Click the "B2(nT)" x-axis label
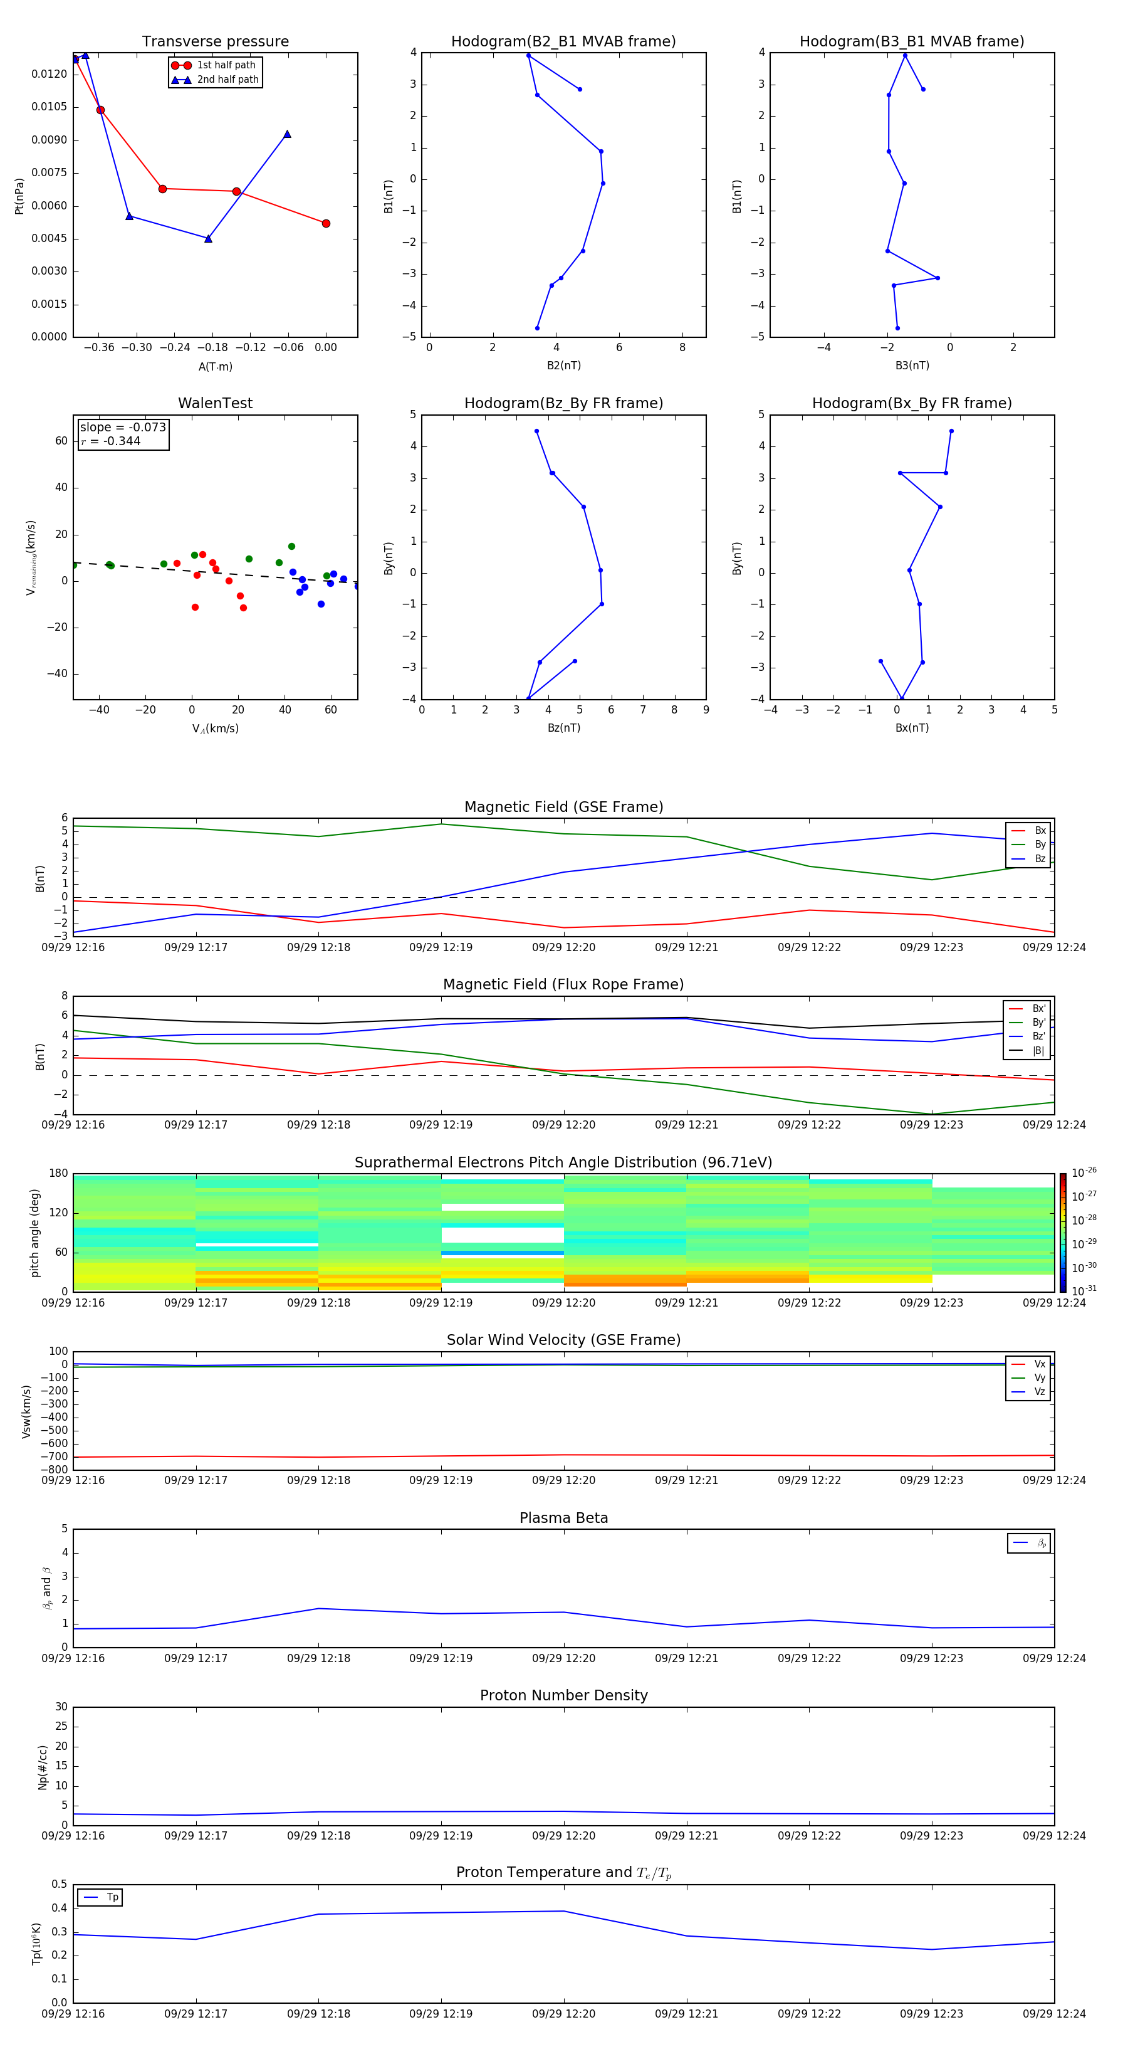Image resolution: width=1128 pixels, height=2069 pixels. point(563,366)
